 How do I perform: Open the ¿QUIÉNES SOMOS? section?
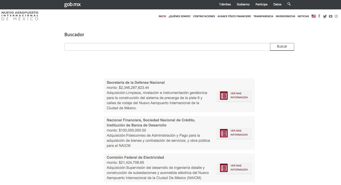(x=180, y=16)
